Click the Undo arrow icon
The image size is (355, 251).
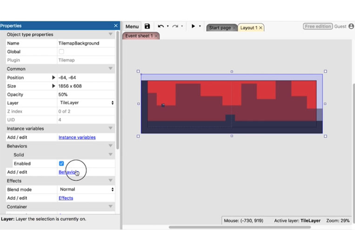tap(161, 26)
